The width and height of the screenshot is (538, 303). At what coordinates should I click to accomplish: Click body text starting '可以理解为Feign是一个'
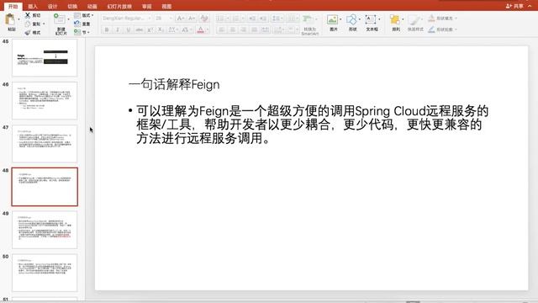pyautogui.click(x=312, y=125)
